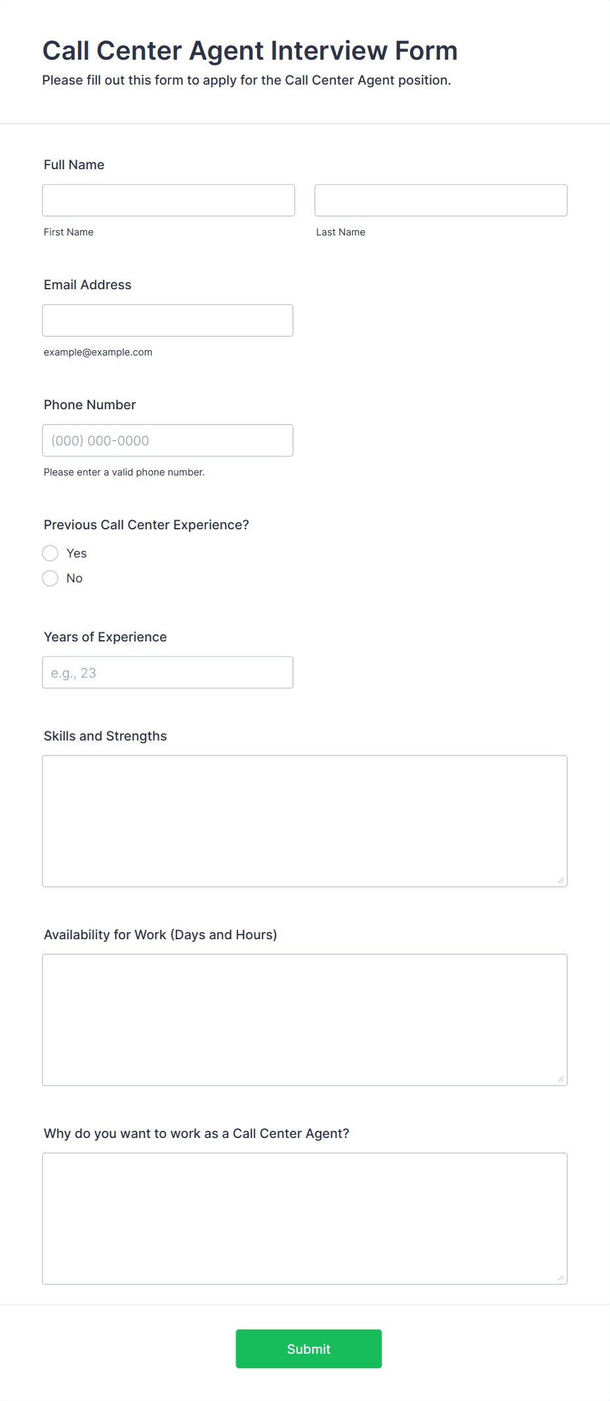Click inside the Skills and Strengths textarea
The height and width of the screenshot is (1401, 610).
[305, 821]
